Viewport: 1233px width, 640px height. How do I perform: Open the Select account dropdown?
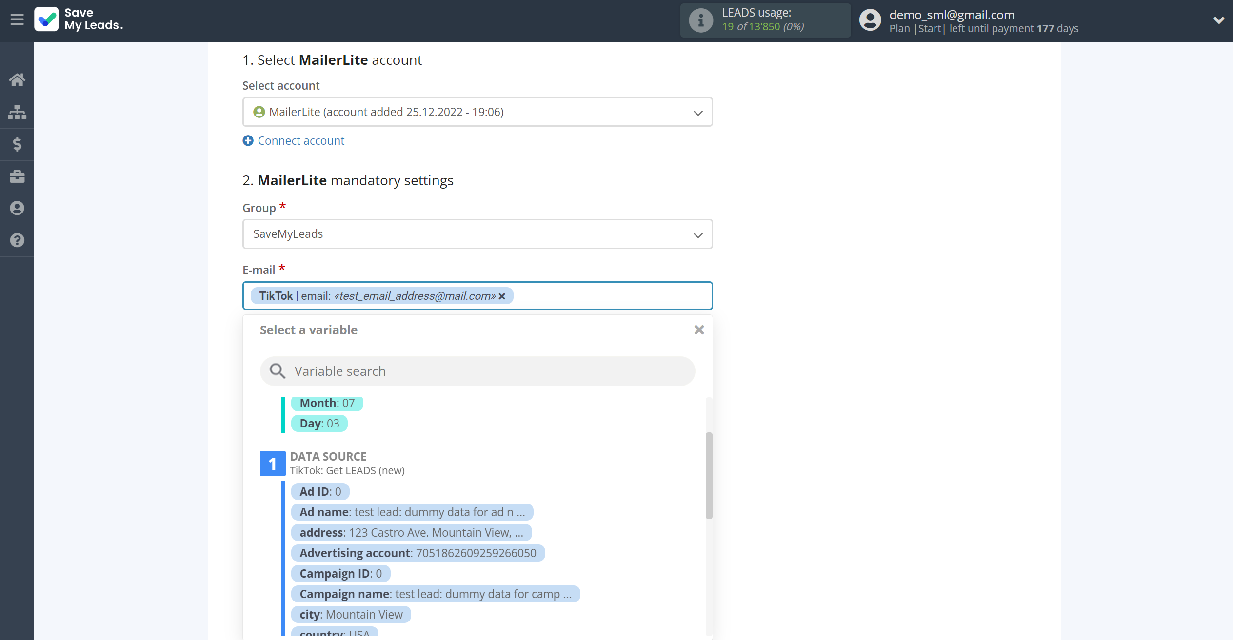pyautogui.click(x=477, y=112)
